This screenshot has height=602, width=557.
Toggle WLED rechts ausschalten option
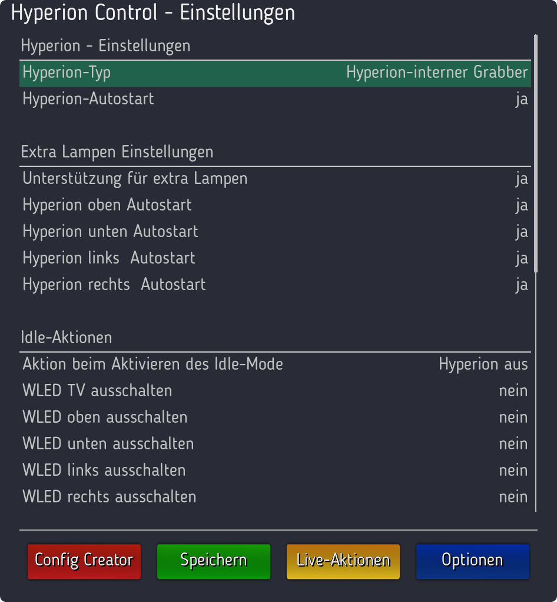[x=275, y=497]
